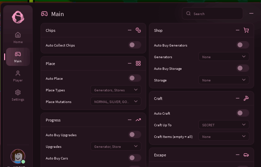Click the Escape section title
This screenshot has height=167, width=261.
click(160, 155)
